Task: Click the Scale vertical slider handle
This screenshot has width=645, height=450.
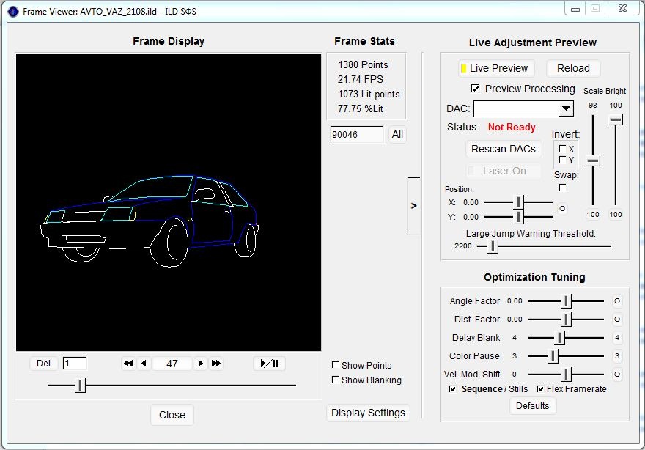Action: [593, 161]
